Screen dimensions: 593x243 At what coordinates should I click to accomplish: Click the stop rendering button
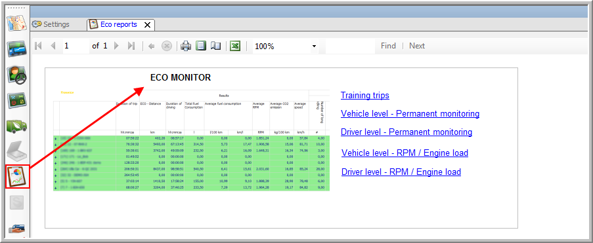coord(167,46)
